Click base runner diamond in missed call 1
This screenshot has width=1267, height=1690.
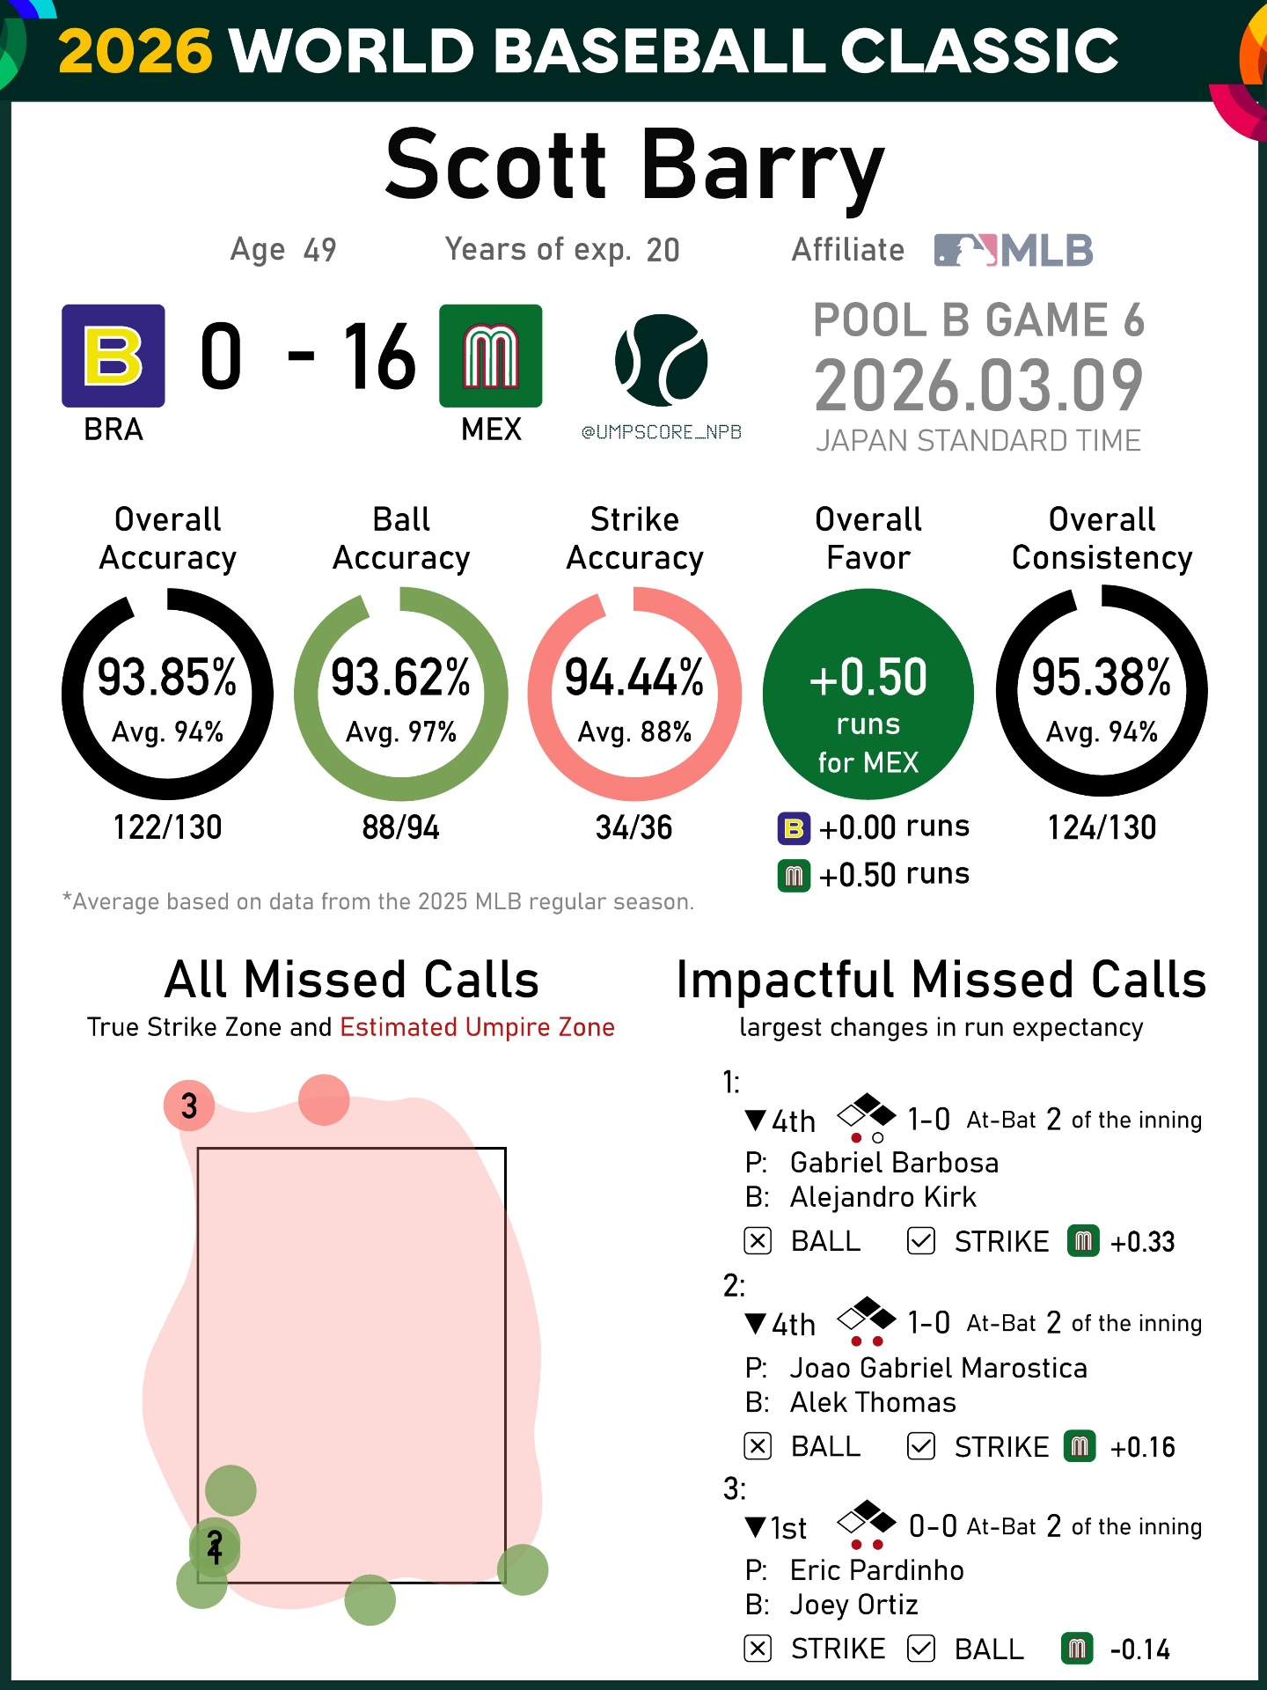click(867, 1113)
